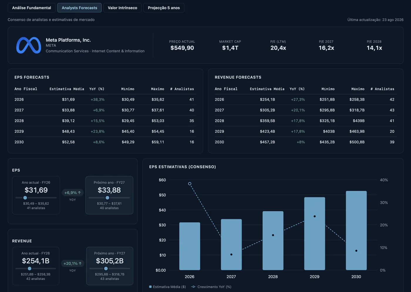
Task: Click the $39,12 EPS estimate cell
Action: coord(68,121)
